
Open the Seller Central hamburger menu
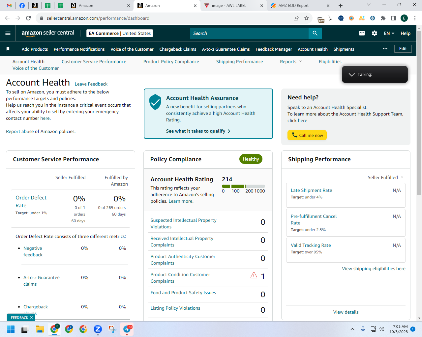tap(8, 33)
